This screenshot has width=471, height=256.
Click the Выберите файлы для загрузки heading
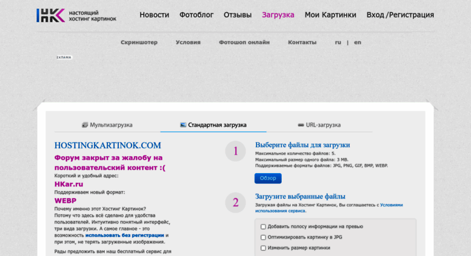(x=302, y=145)
